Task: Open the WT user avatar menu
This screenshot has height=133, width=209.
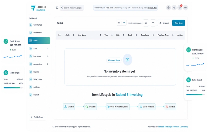Action: point(185,8)
